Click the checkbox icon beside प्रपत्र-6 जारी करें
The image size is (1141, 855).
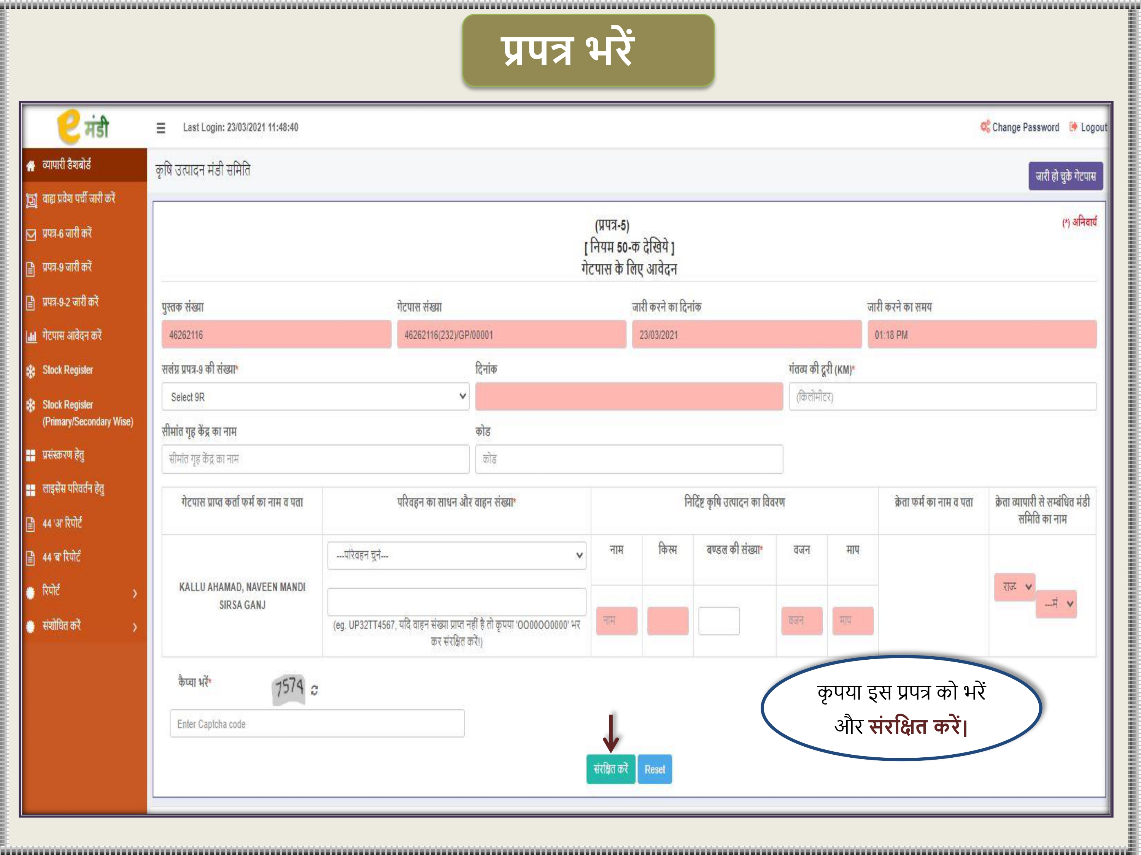point(31,234)
